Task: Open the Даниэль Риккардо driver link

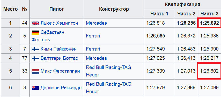Action: click(x=61, y=88)
